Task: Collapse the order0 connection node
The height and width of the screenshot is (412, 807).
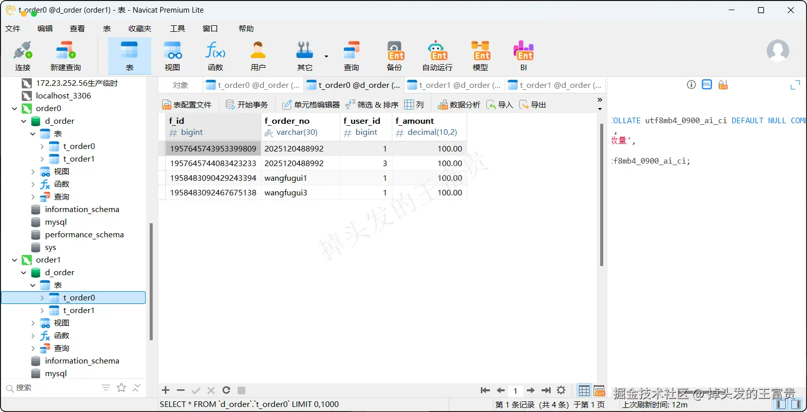Action: tap(14, 109)
